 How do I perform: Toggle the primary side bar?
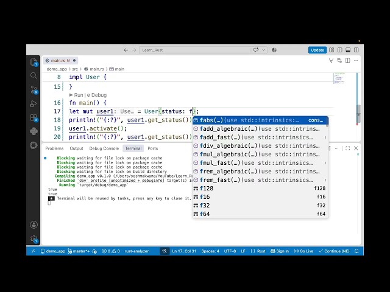point(340,50)
